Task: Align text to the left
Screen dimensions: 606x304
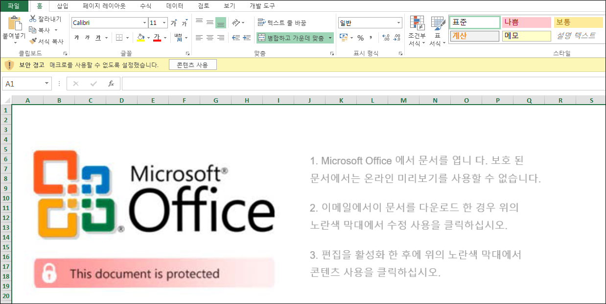Action: (199, 38)
